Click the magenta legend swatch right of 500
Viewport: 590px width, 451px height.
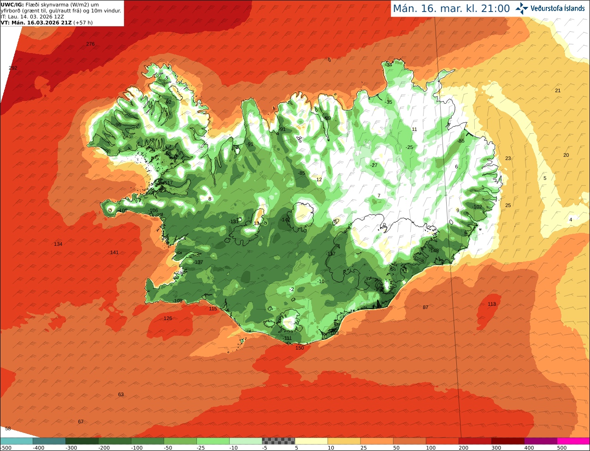pyautogui.click(x=573, y=441)
